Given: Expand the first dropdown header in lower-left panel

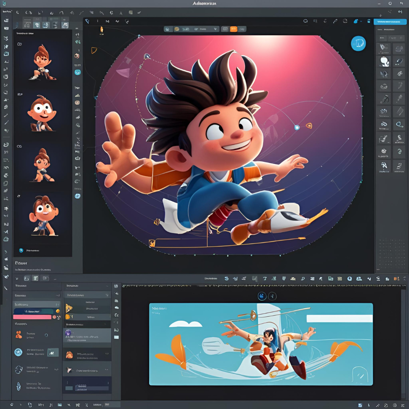Looking at the screenshot, I should click(37, 295).
